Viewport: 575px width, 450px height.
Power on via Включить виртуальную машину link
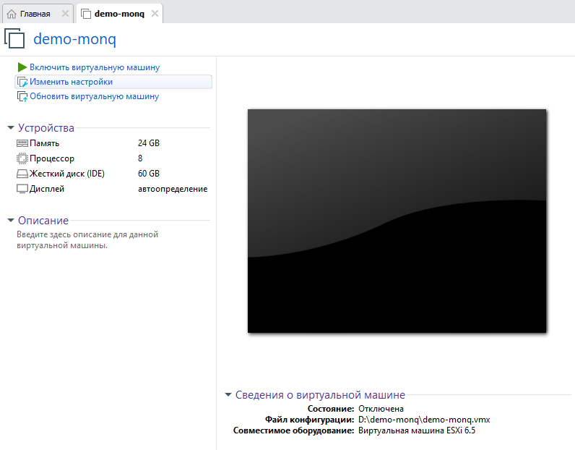(x=95, y=67)
